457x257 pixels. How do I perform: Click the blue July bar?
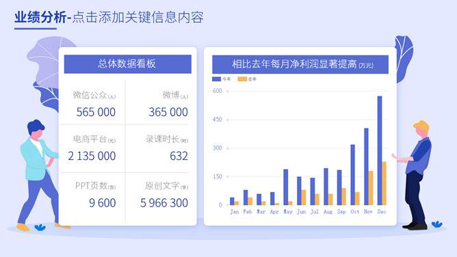pyautogui.click(x=313, y=191)
